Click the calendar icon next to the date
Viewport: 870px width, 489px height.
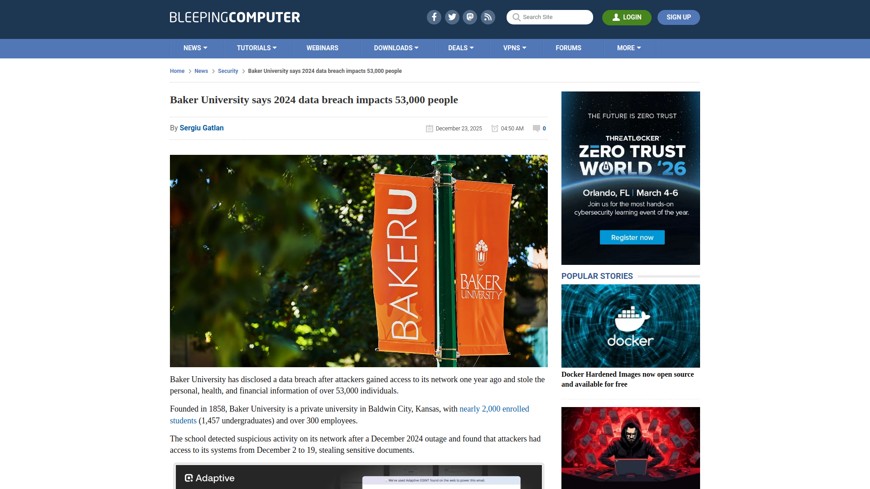click(x=429, y=128)
